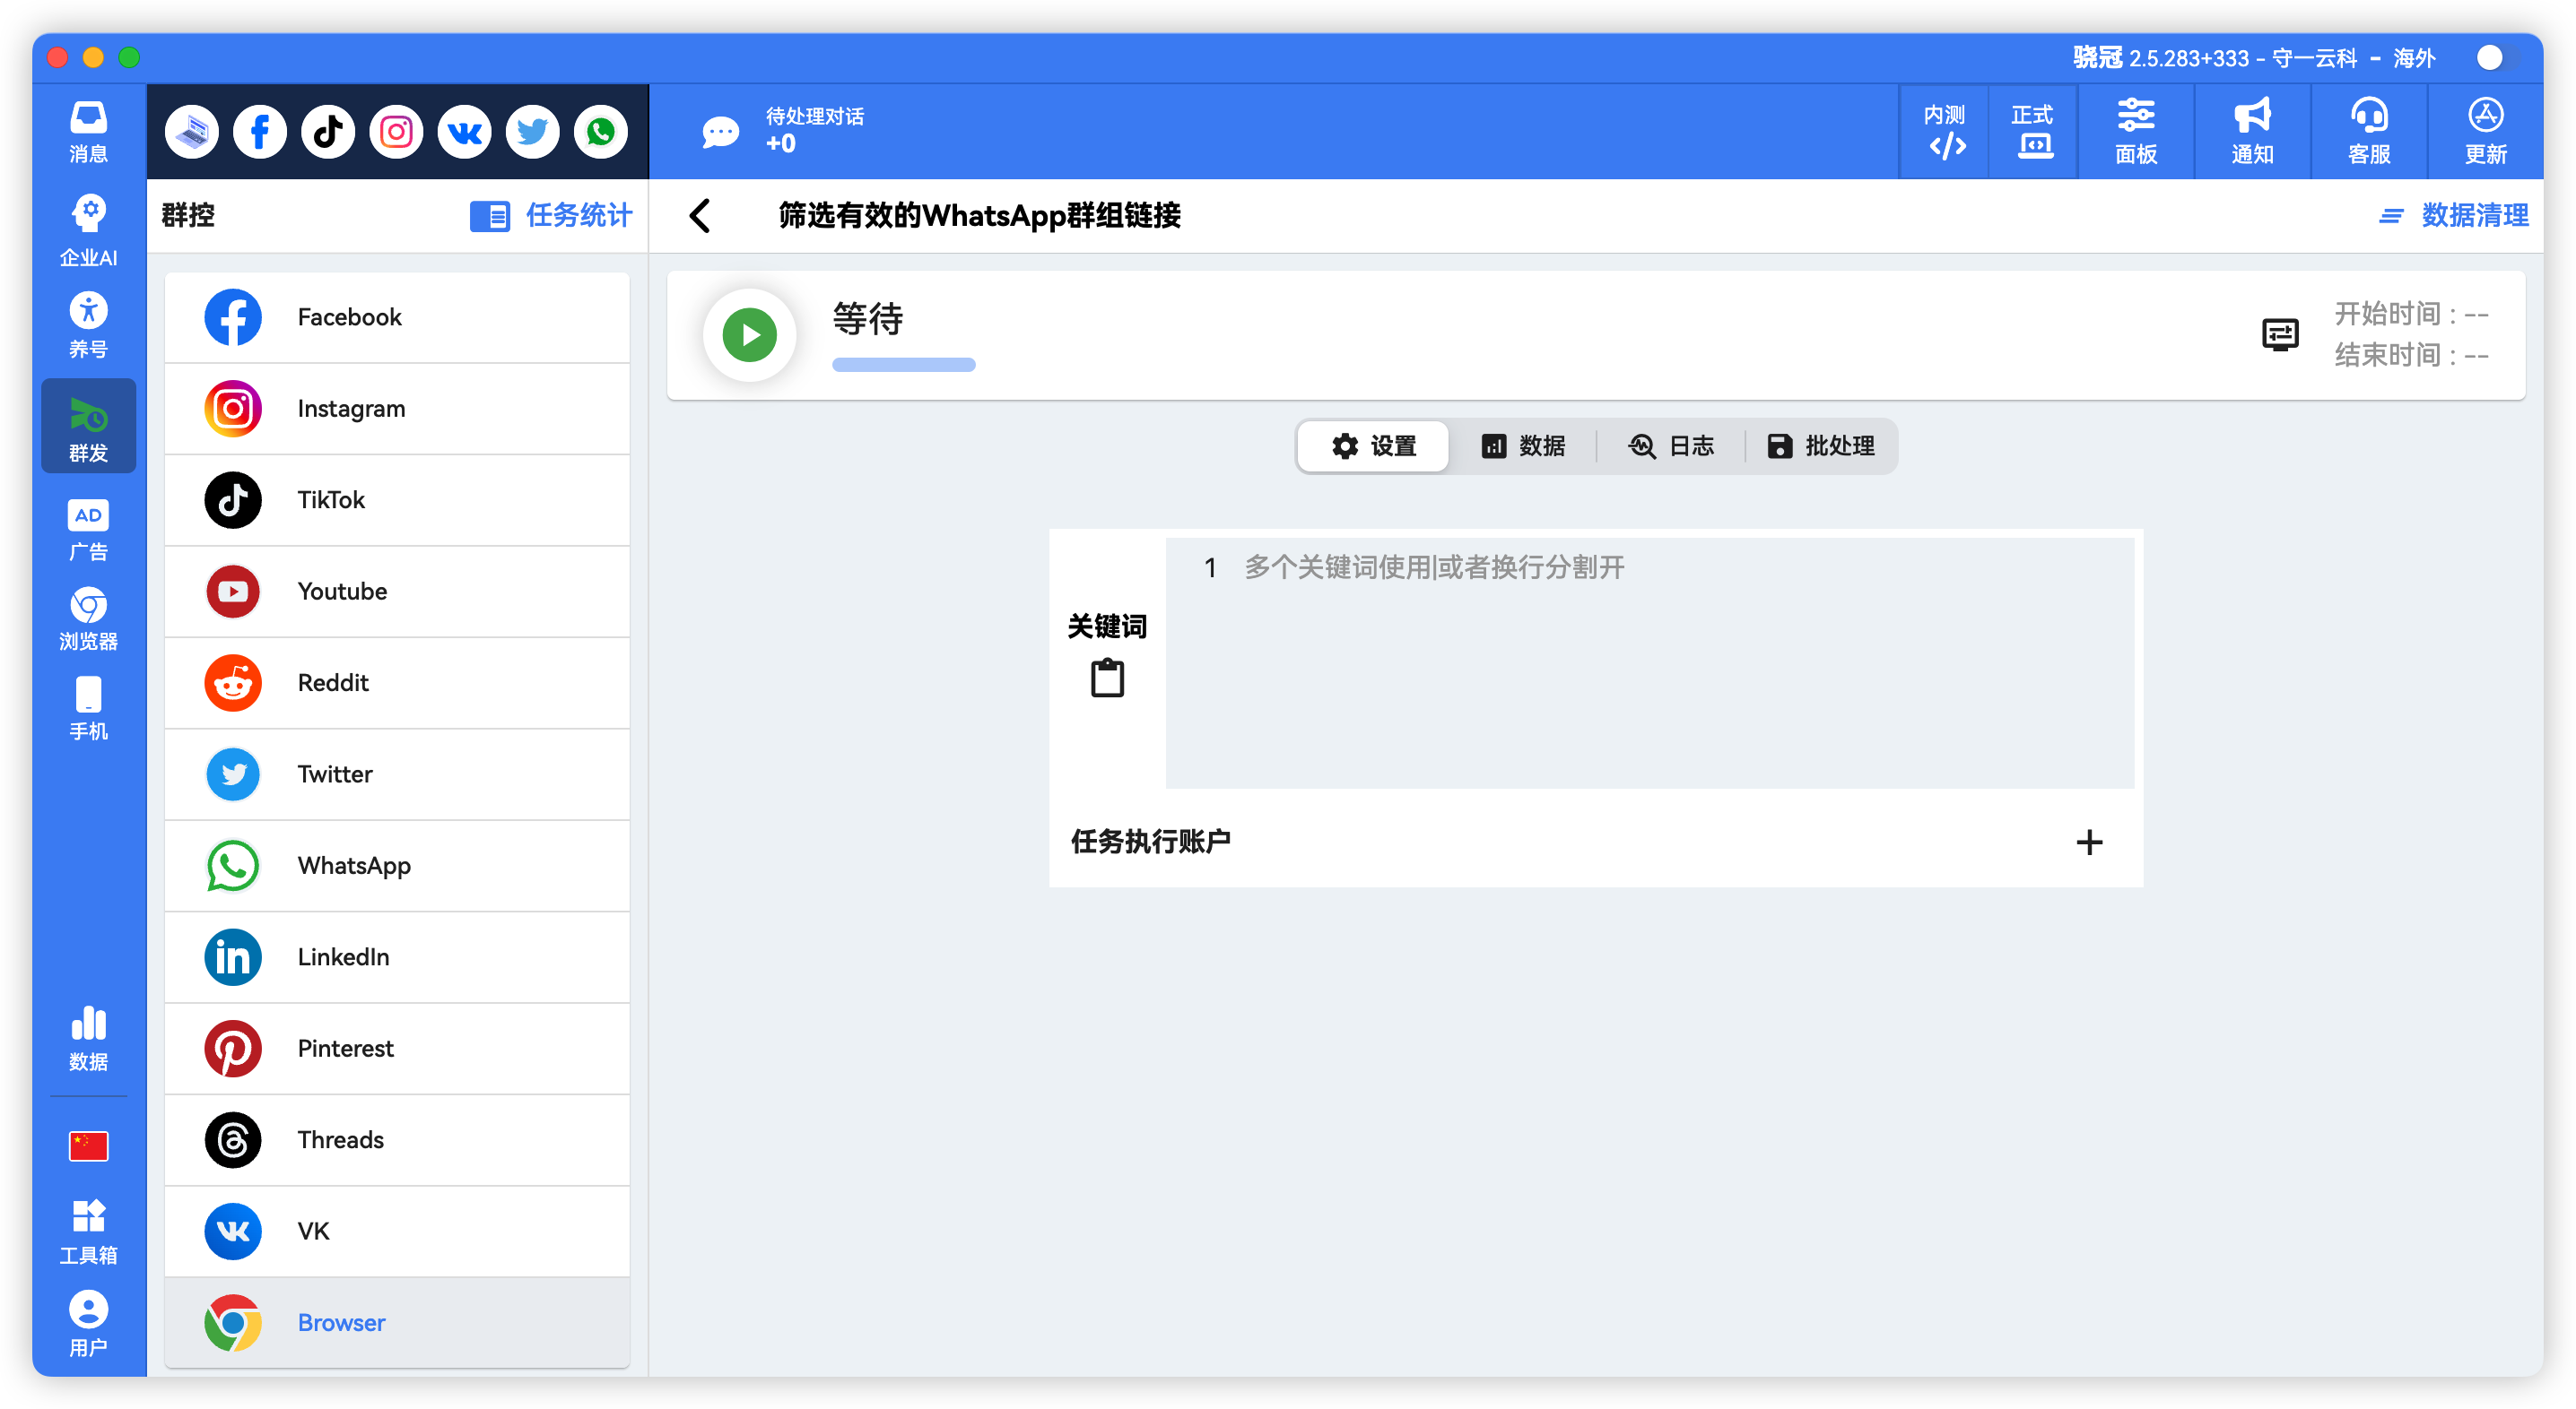Open the 消息 messages sidebar icon
Screen dimensions: 2576x1409
[88, 132]
